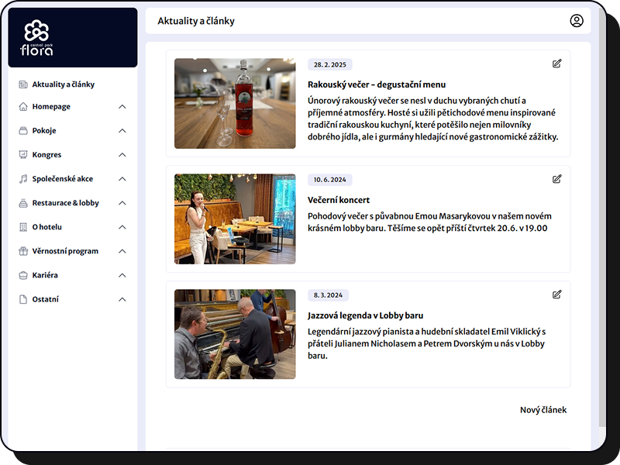This screenshot has height=465, width=620.
Task: Expand the Ostatní section chevron
Action: (122, 299)
